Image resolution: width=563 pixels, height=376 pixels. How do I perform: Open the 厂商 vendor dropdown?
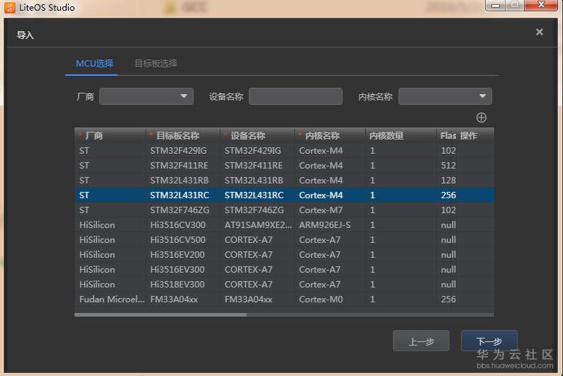coord(146,96)
